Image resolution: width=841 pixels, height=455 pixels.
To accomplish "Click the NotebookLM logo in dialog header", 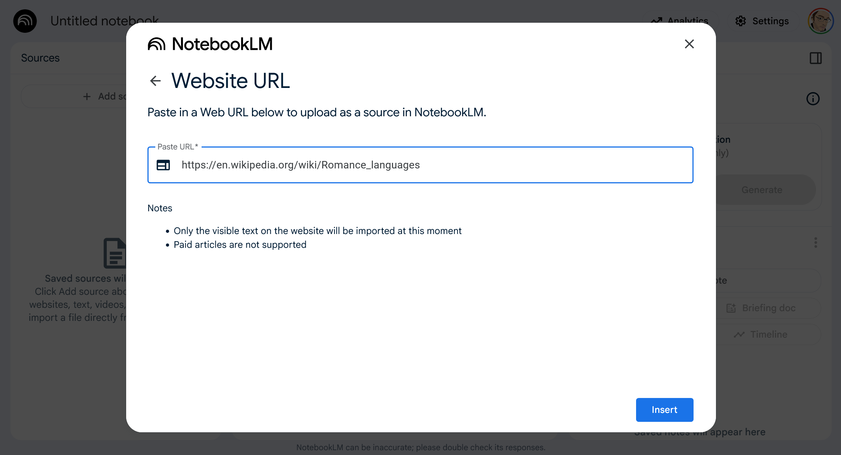I will tap(210, 44).
